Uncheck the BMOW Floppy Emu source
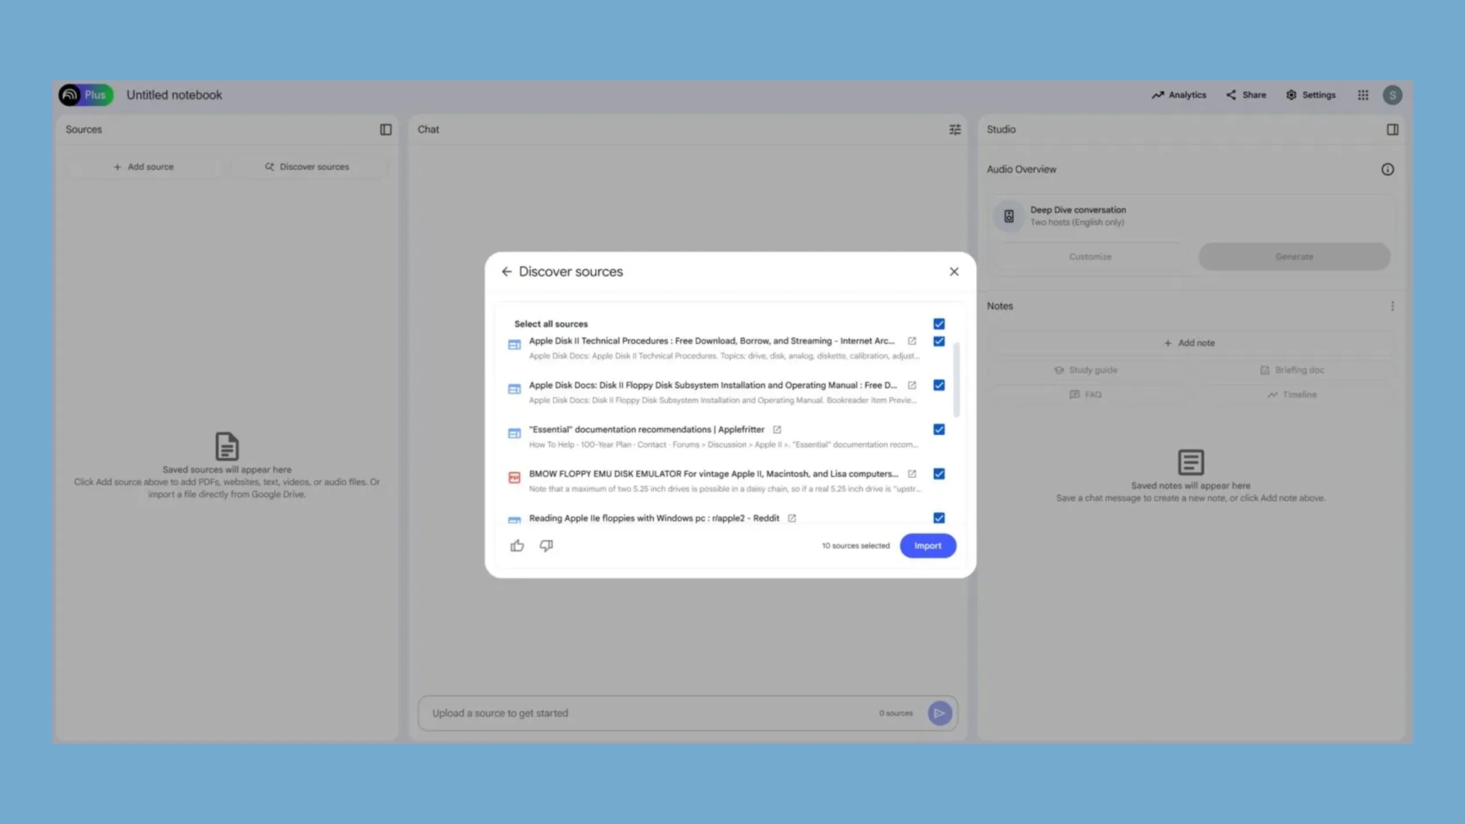The width and height of the screenshot is (1465, 824). coord(939,474)
